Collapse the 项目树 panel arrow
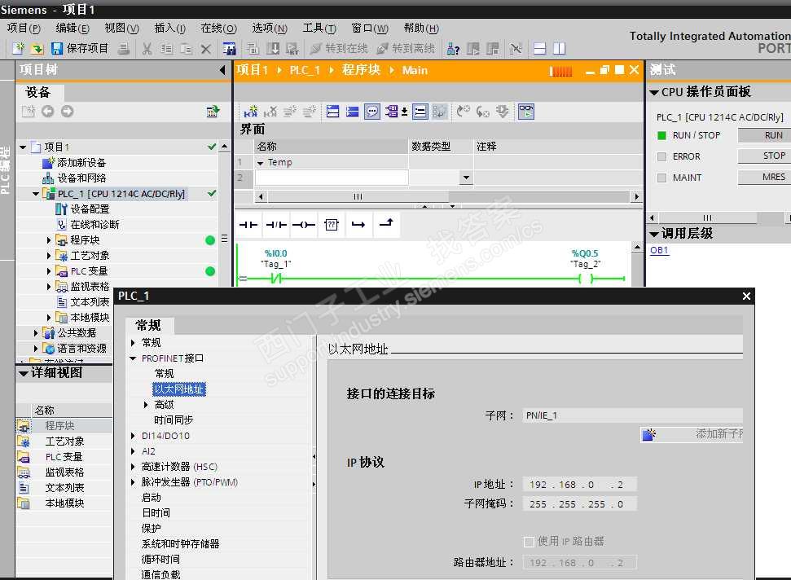 [x=222, y=70]
